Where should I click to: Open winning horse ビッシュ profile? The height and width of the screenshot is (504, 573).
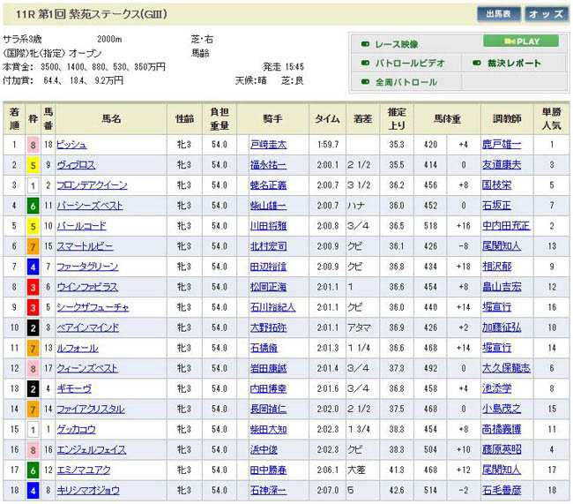pos(71,145)
